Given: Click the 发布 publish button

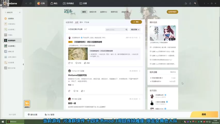Looking at the screenshot, I should click(136, 22).
